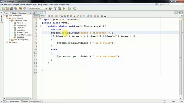Click the Uncomment editor toolbar icon
This screenshot has height=103, width=184.
coord(105,16)
